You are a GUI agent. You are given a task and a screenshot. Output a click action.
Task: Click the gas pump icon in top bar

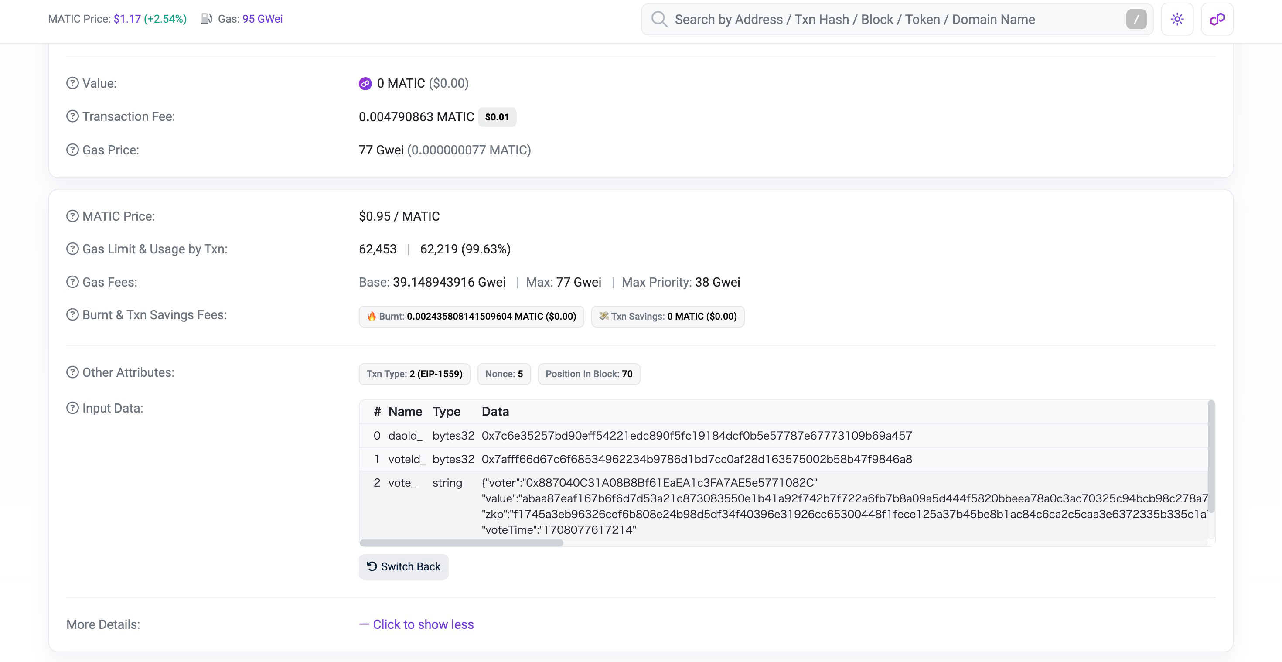pos(206,19)
